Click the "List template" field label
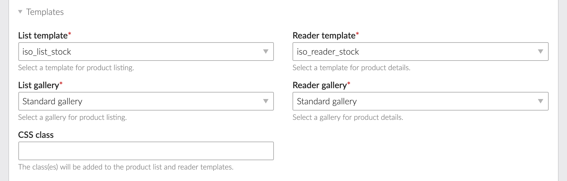The height and width of the screenshot is (181, 567). pyautogui.click(x=43, y=35)
